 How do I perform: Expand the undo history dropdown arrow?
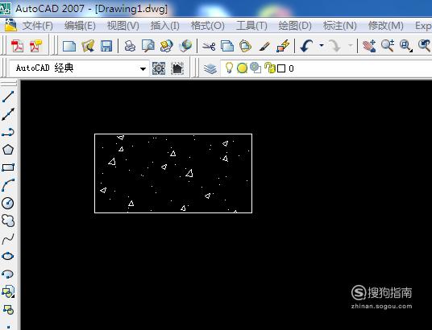322,46
